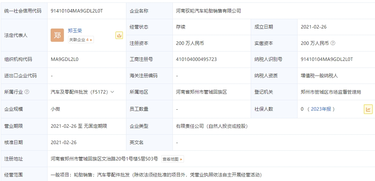375x181 pixels.
Task: Click 纳税人识别号 value
Action: point(327,60)
